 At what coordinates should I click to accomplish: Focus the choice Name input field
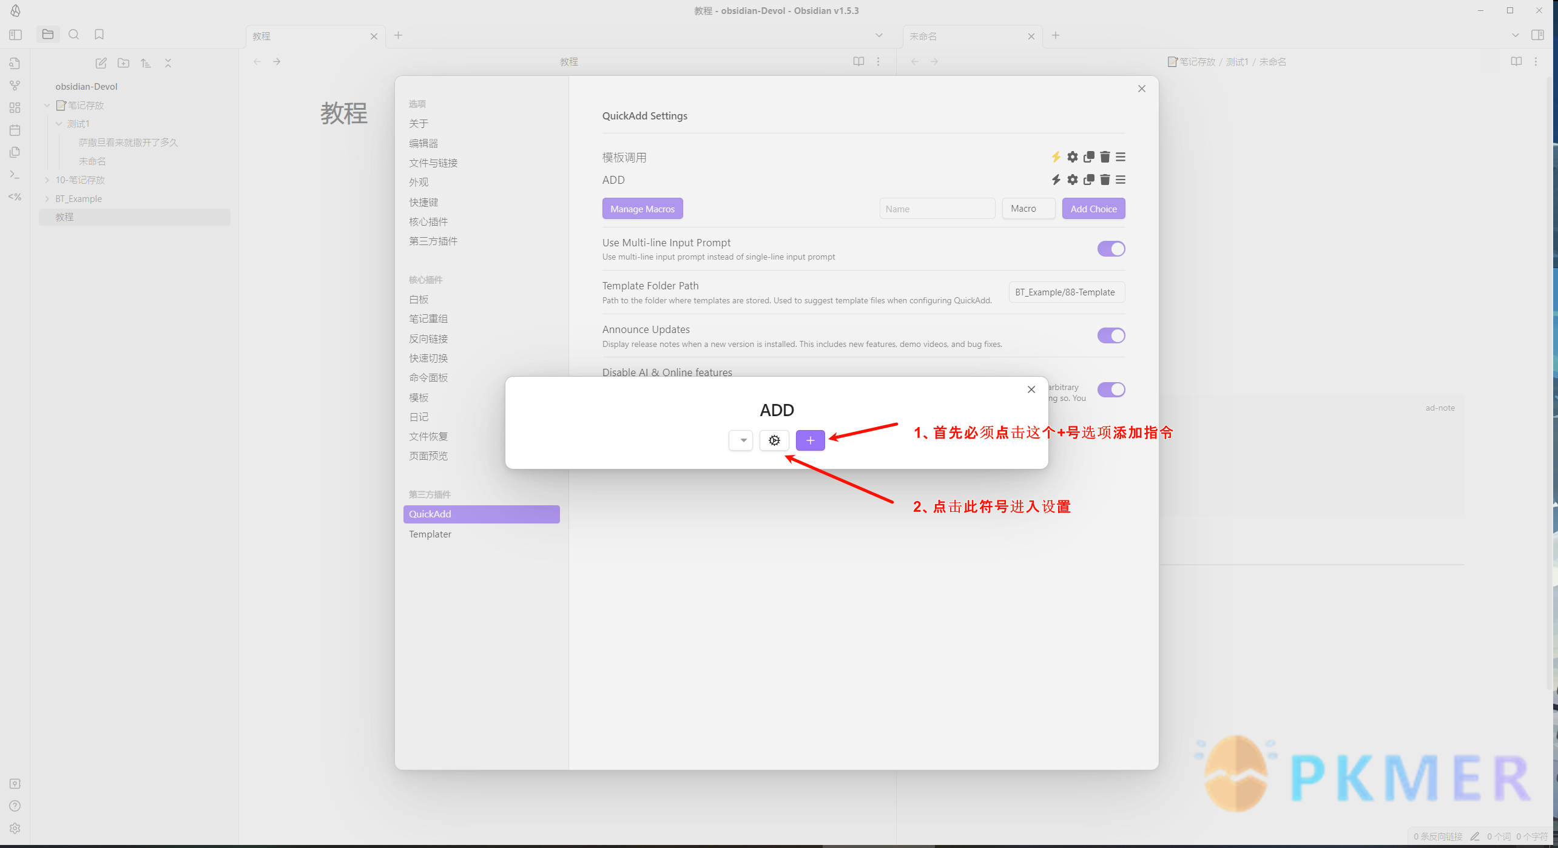pos(937,209)
